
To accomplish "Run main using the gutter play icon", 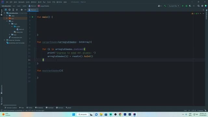I will pos(32,17).
